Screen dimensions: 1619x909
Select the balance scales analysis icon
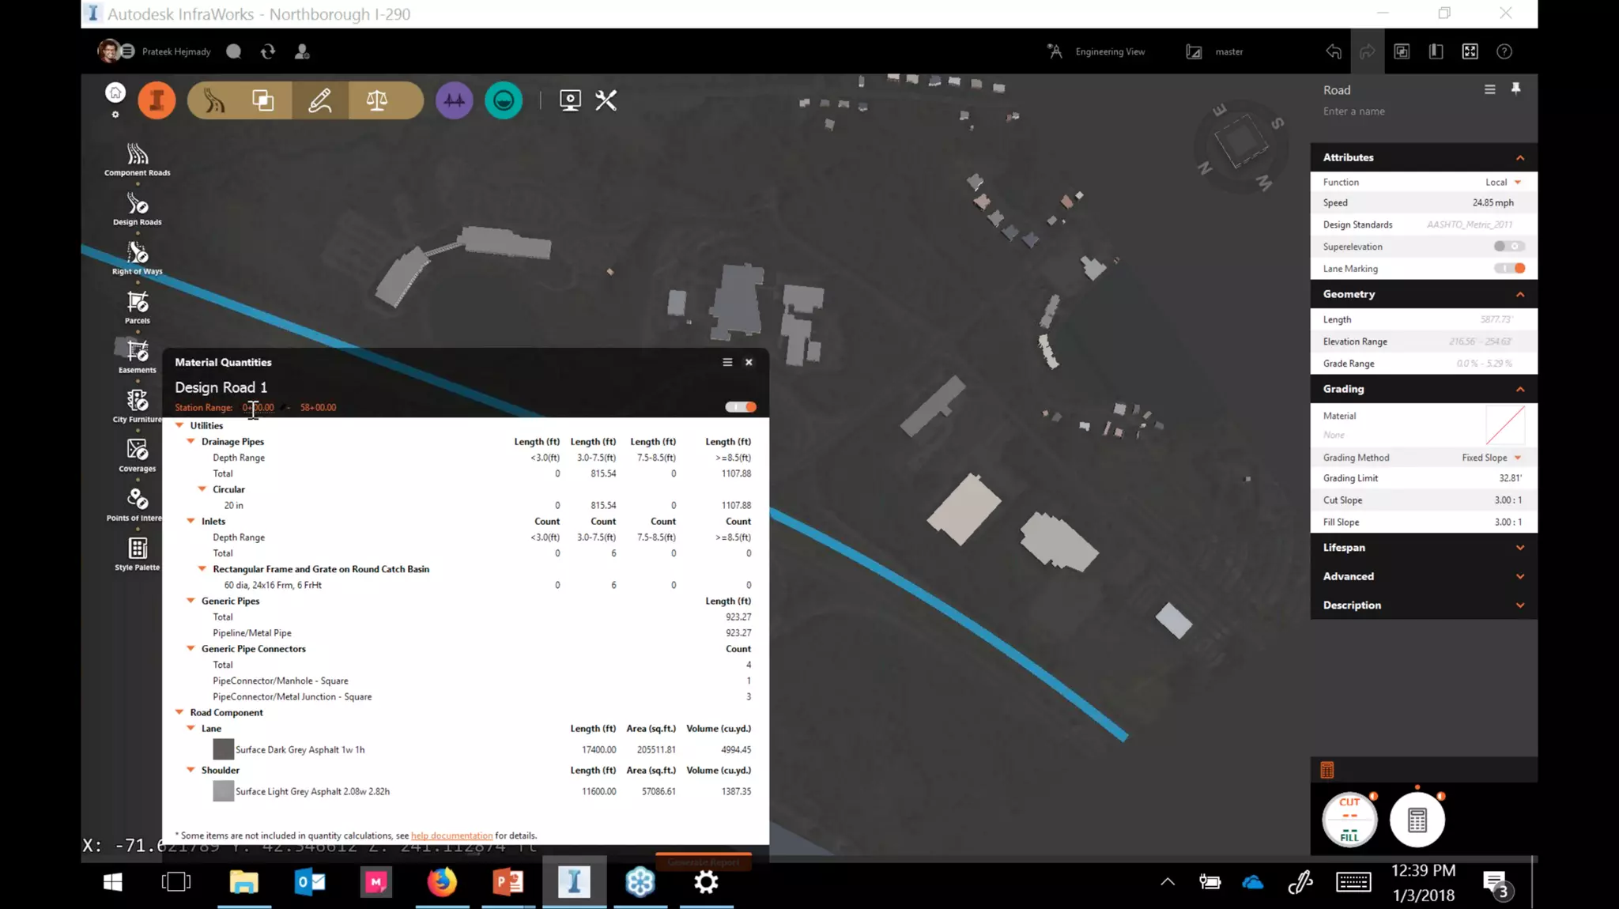(x=377, y=100)
